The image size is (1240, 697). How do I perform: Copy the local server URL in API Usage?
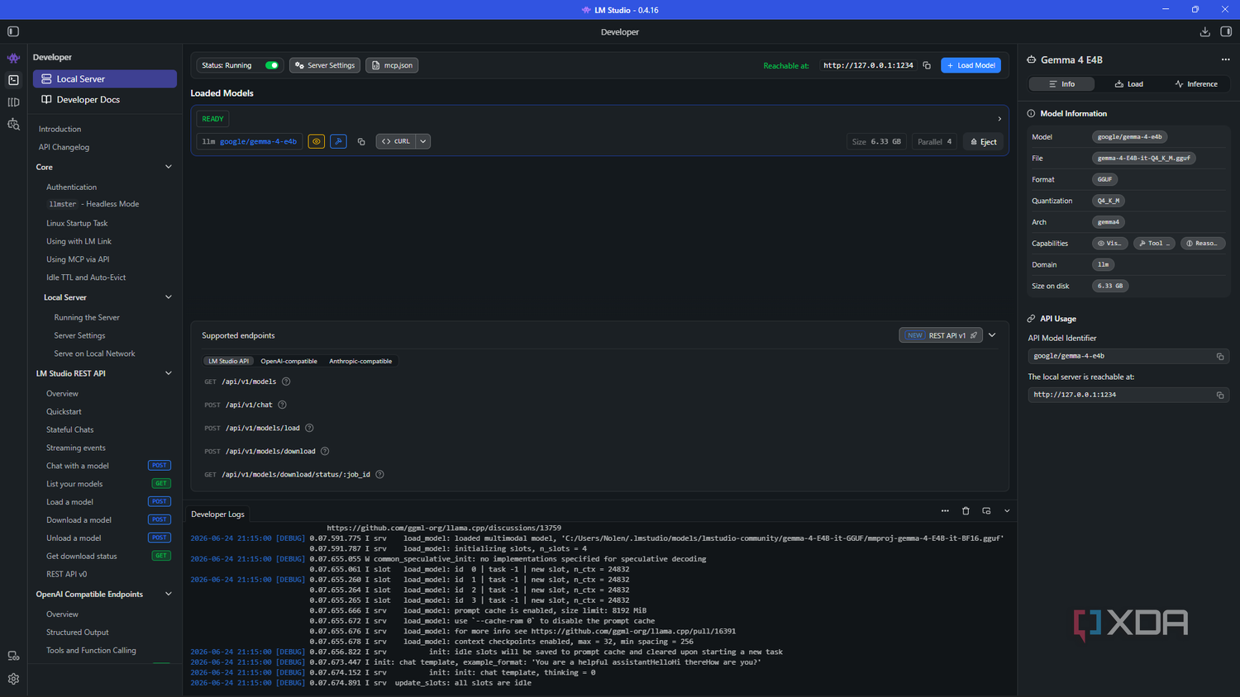pos(1219,395)
